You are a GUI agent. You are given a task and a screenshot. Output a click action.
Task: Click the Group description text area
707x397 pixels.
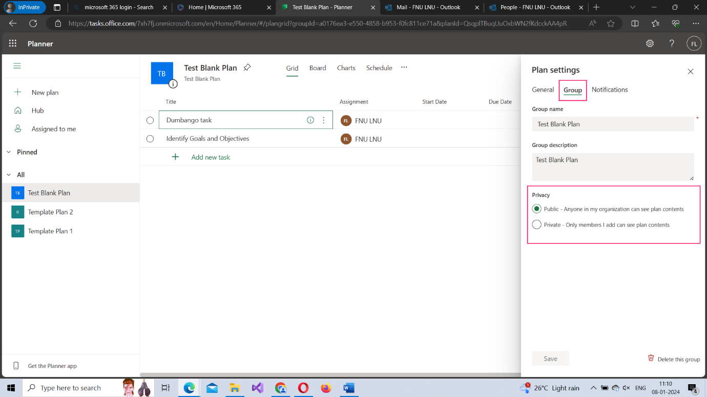coord(613,167)
